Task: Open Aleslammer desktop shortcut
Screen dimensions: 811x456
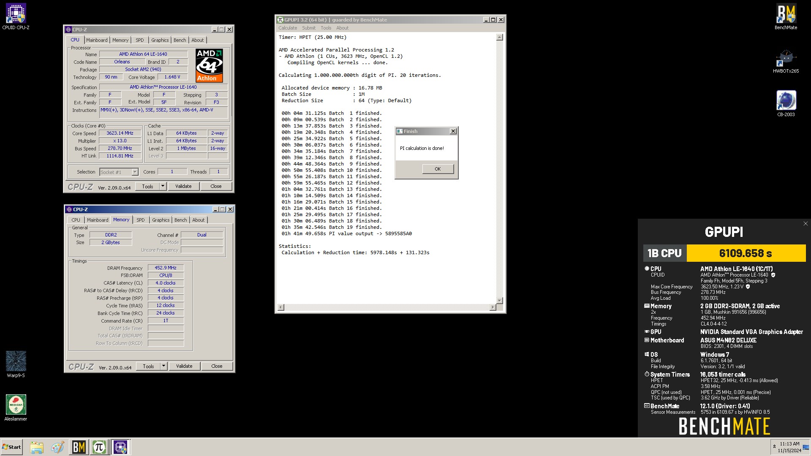Action: (16, 407)
